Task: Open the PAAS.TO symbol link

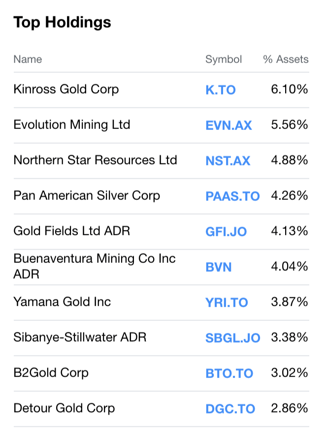Action: (232, 196)
